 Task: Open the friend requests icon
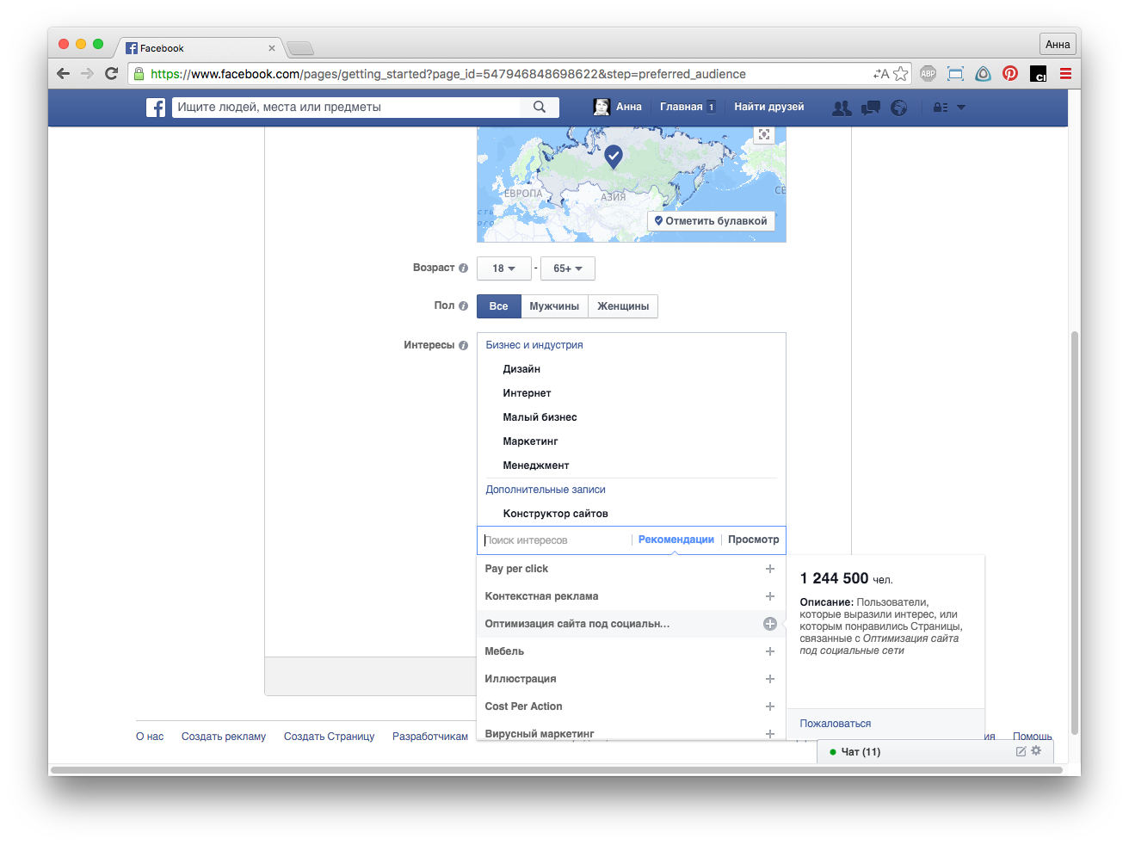click(842, 108)
